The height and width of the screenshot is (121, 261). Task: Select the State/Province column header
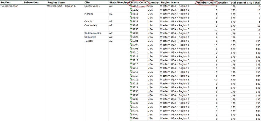(x=119, y=3)
